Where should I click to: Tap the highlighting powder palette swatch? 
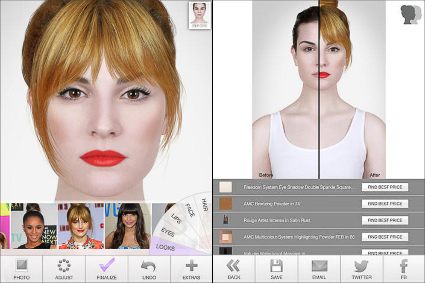(x=226, y=237)
